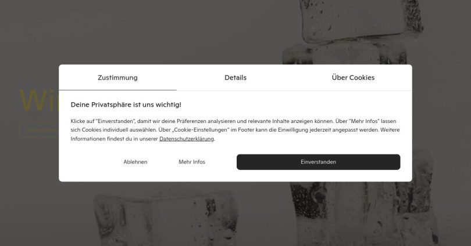This screenshot has height=246, width=471.
Task: Click the dimmed yellow page headline
Action: point(40,100)
